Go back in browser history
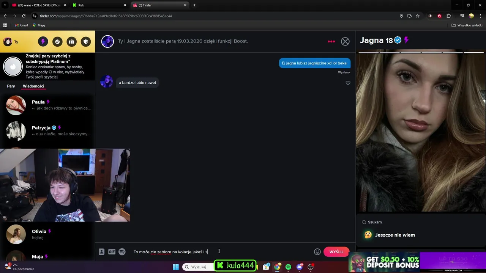Image resolution: width=486 pixels, height=273 pixels. pyautogui.click(x=5, y=16)
